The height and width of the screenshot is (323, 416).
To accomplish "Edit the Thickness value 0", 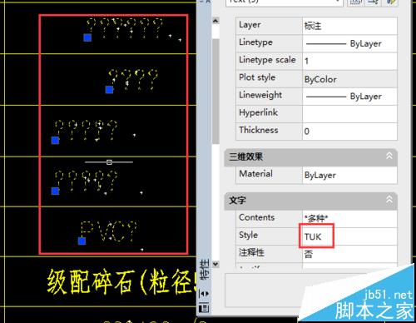I will (x=349, y=132).
